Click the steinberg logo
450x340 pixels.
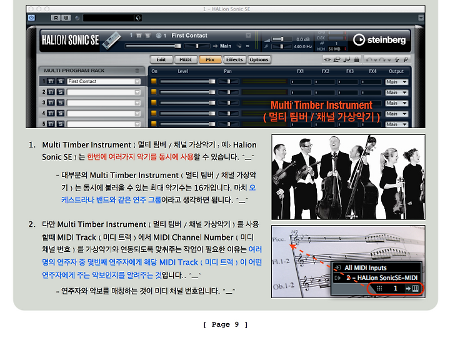[x=379, y=39]
